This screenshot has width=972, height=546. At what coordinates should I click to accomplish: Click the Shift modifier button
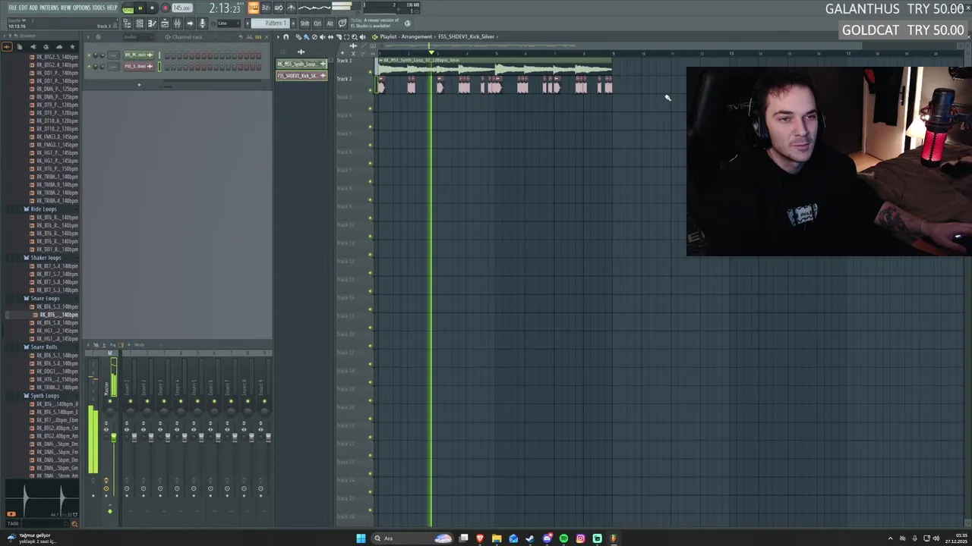[x=305, y=24]
